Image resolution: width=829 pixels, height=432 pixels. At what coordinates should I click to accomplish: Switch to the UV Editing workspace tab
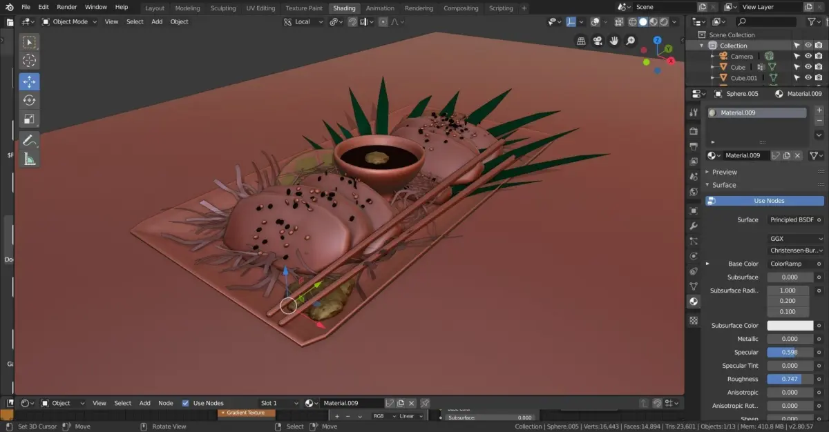tap(260, 8)
